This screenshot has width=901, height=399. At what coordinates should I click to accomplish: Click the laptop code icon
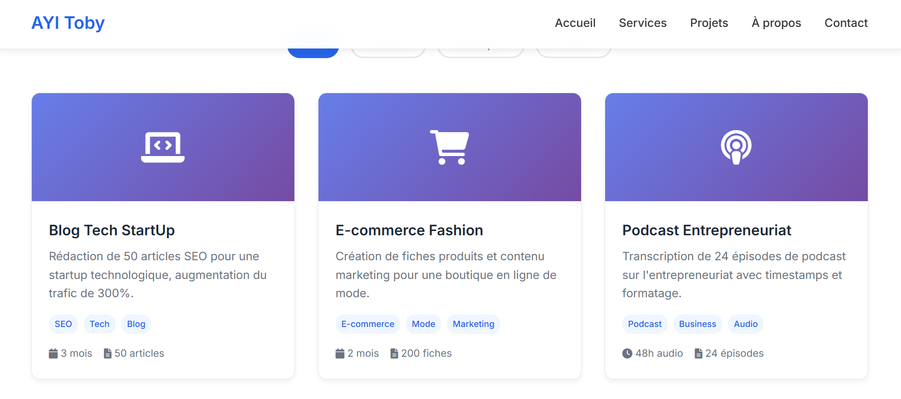coord(163,147)
